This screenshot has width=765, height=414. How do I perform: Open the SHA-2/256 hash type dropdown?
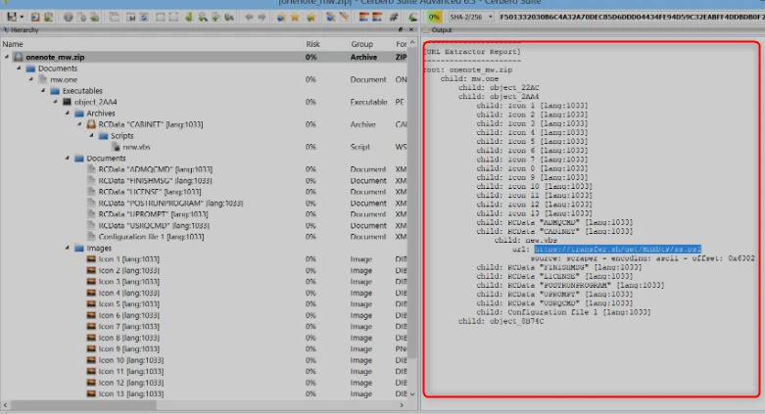[x=471, y=17]
